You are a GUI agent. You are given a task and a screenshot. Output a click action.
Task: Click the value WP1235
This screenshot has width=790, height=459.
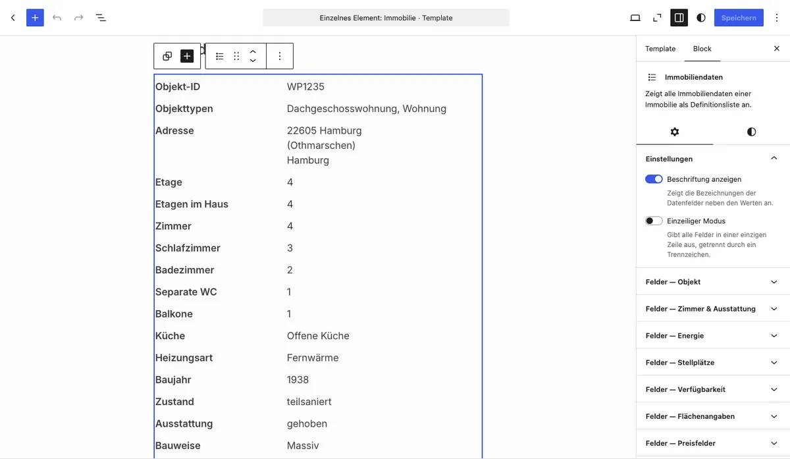[x=305, y=87]
